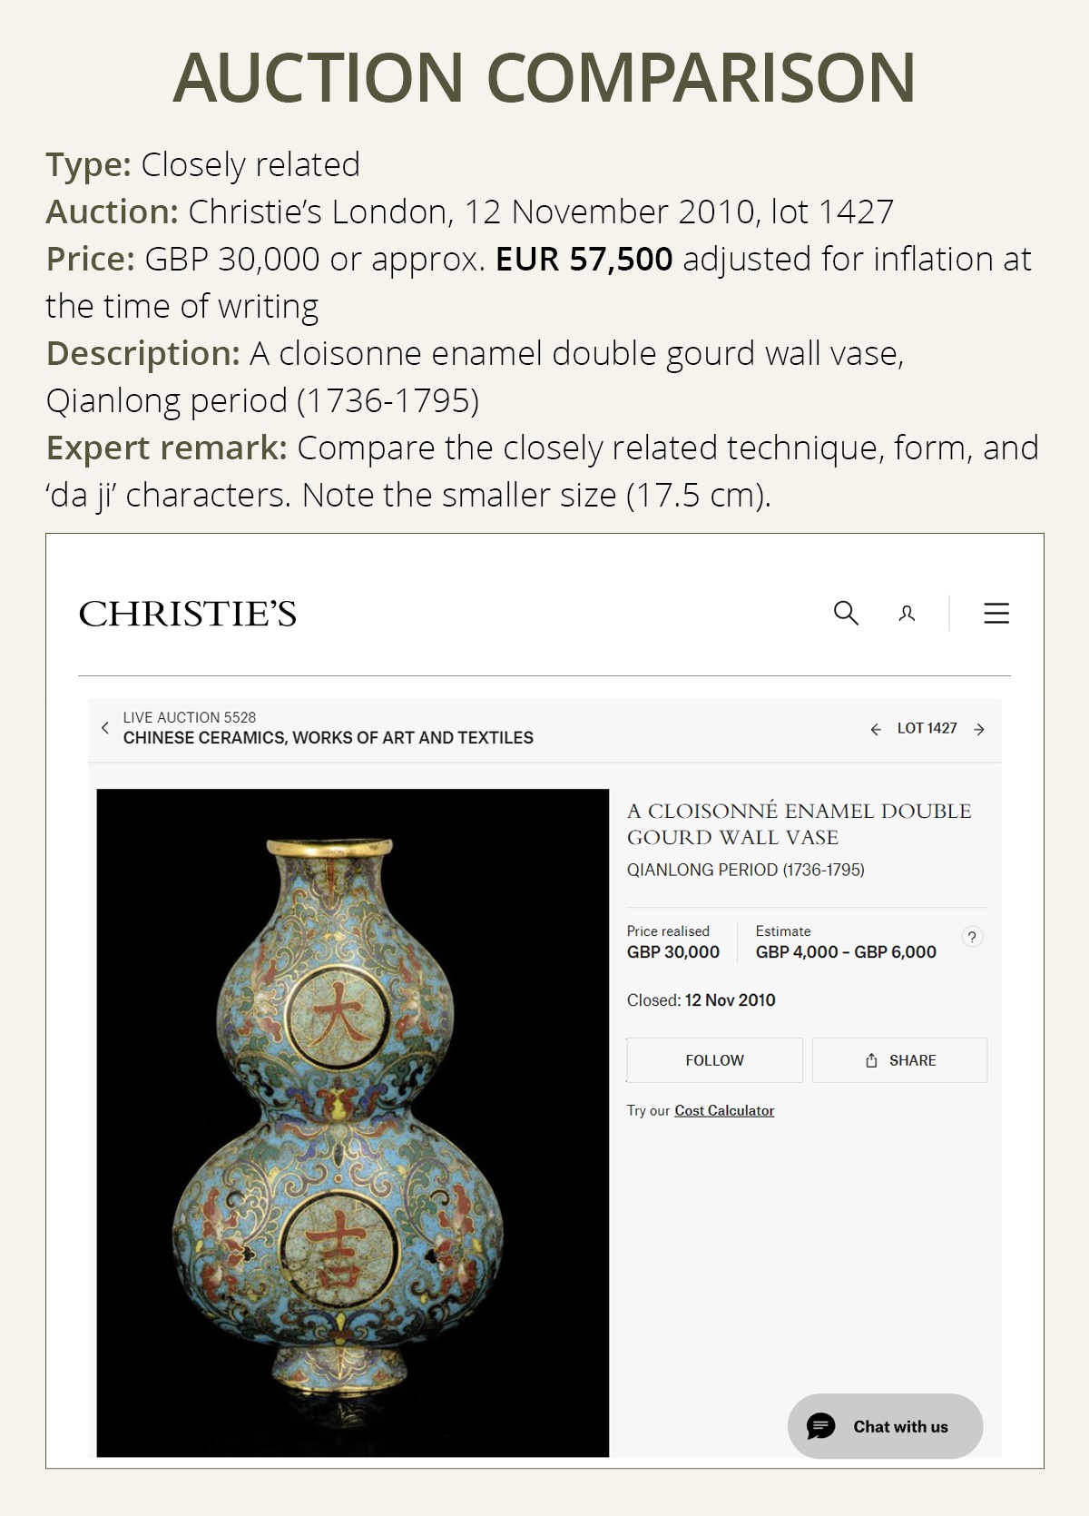Viewport: 1089px width, 1516px height.
Task: Click the estimate help question mark icon
Action: click(972, 937)
